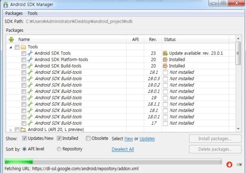Click the Android L folder icon
This screenshot has width=246, height=173.
pyautogui.click(x=23, y=130)
